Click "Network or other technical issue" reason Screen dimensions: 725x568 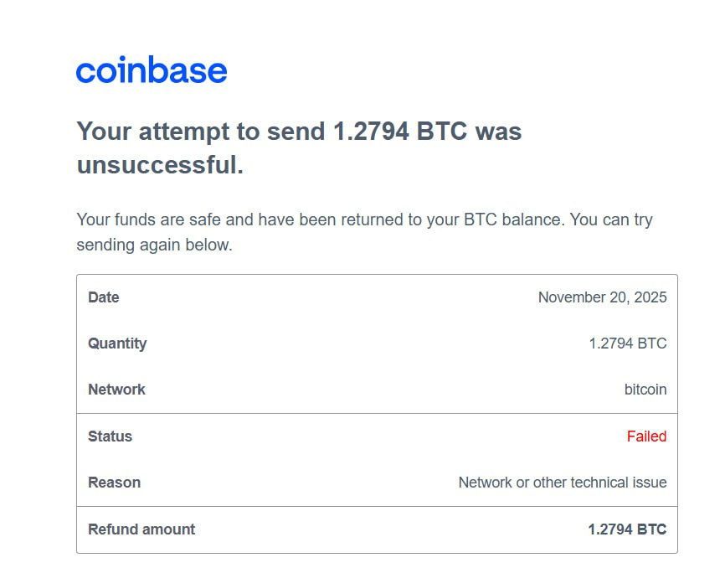(x=563, y=483)
